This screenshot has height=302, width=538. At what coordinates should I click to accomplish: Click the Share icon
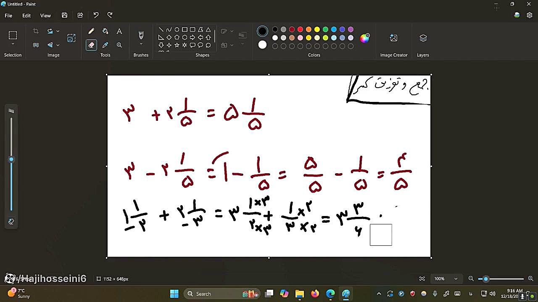[x=80, y=16]
